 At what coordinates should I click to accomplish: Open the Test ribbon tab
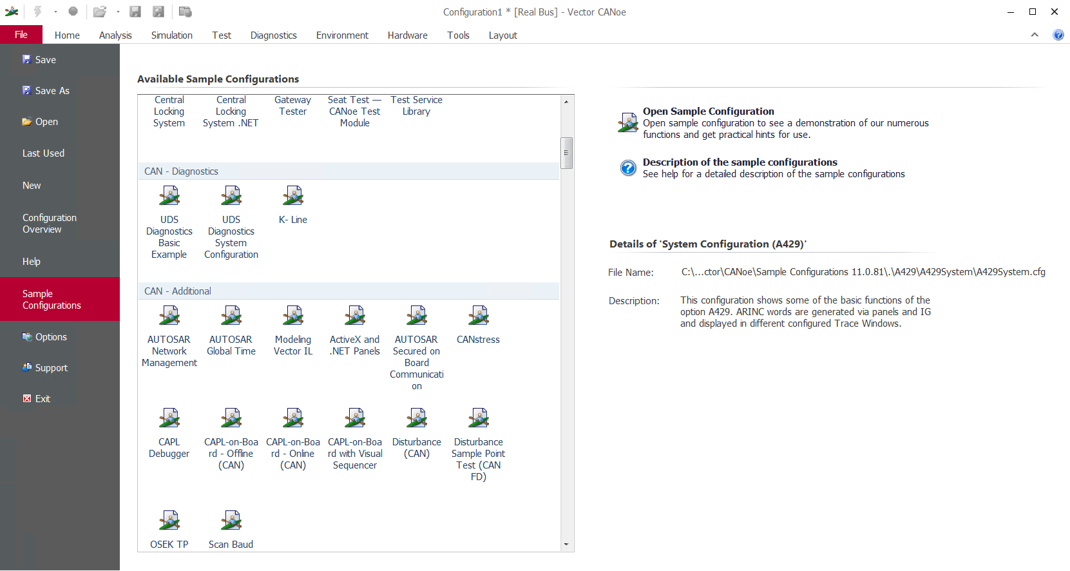222,35
